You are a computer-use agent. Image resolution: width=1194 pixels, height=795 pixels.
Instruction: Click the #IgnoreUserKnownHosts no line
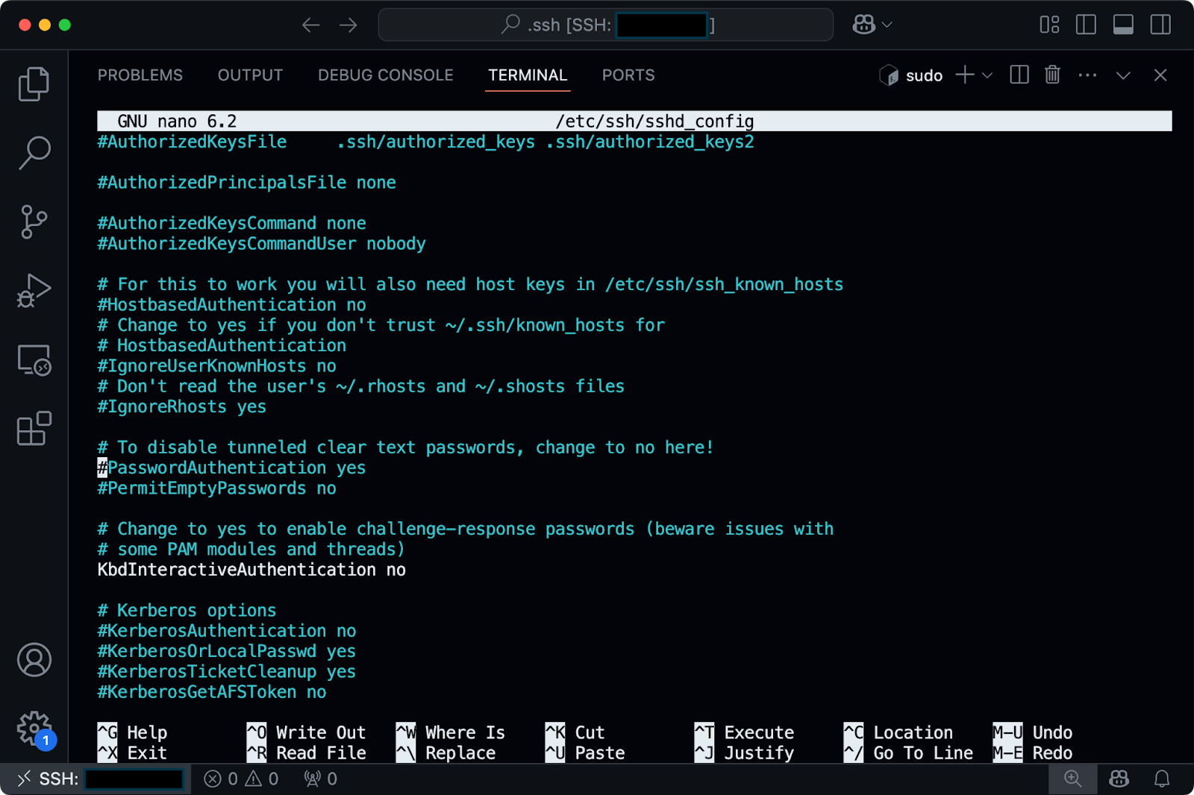pyautogui.click(x=217, y=366)
